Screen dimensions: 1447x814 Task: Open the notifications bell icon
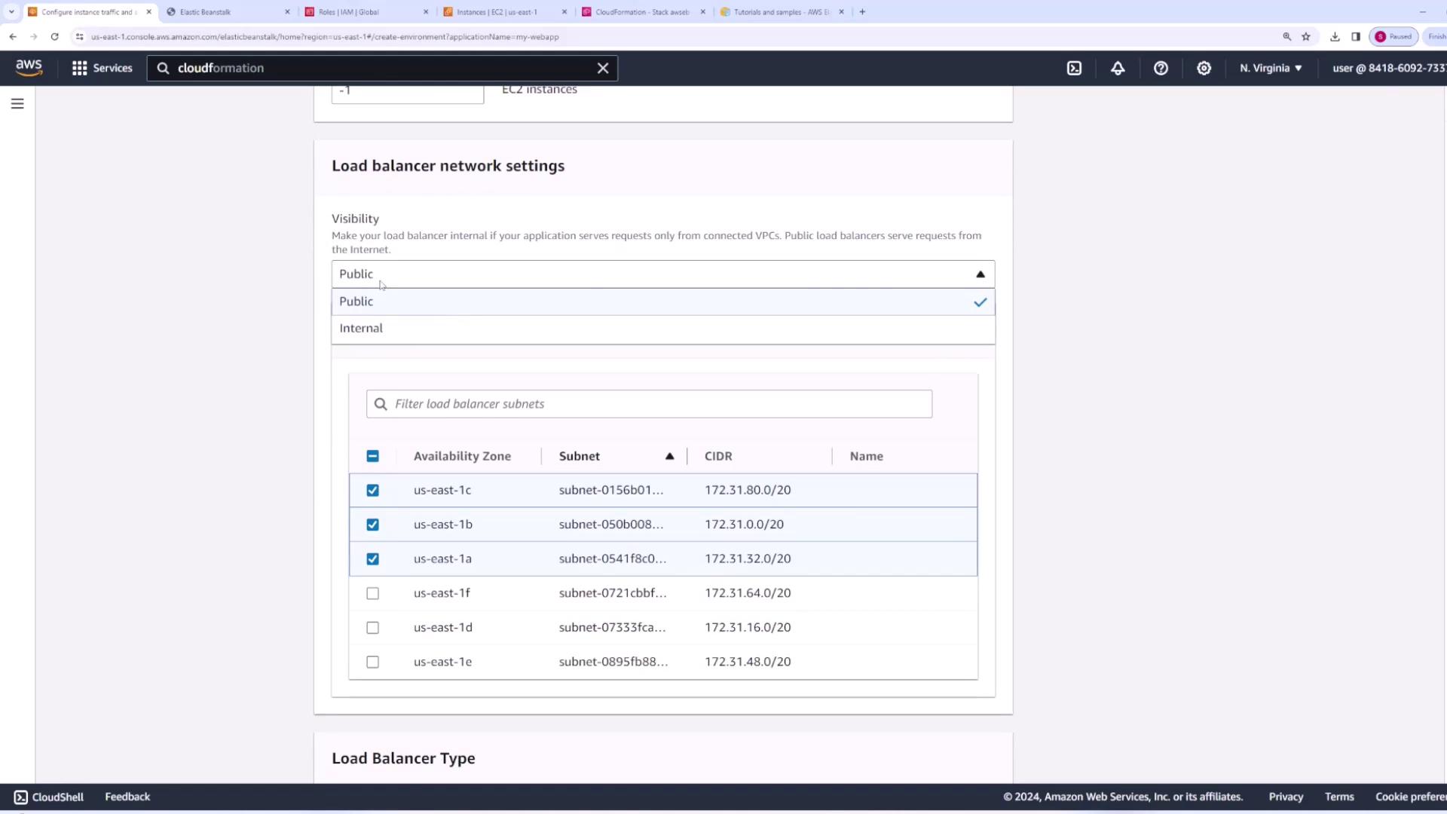click(x=1118, y=68)
